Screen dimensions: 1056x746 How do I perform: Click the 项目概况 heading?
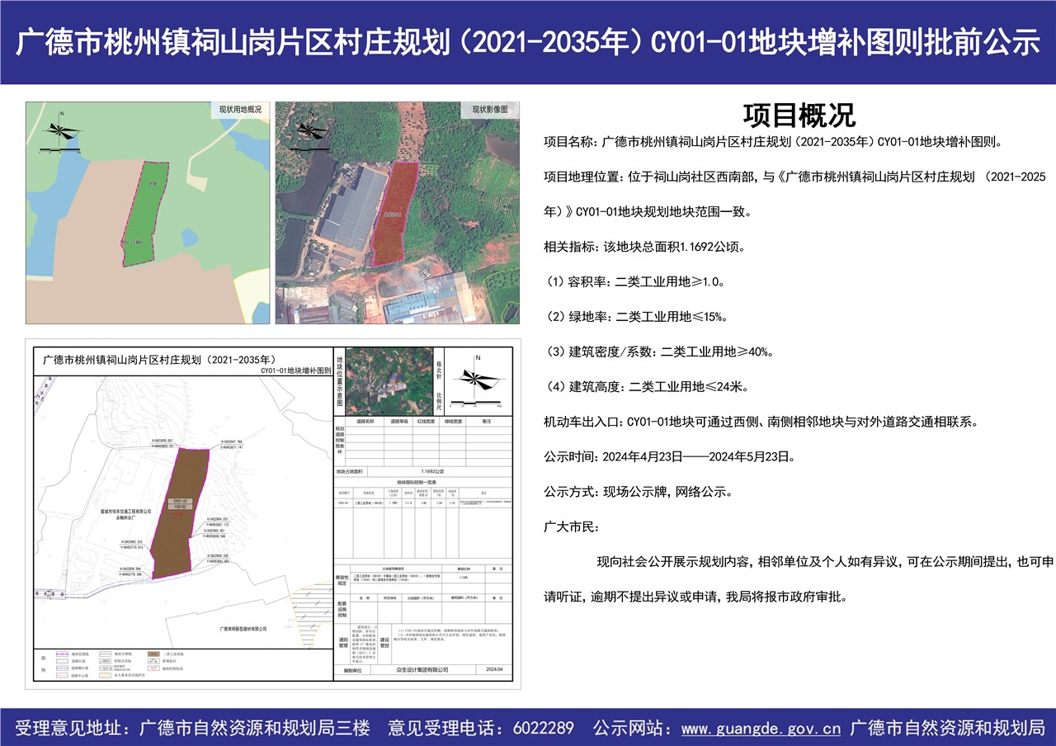point(799,115)
